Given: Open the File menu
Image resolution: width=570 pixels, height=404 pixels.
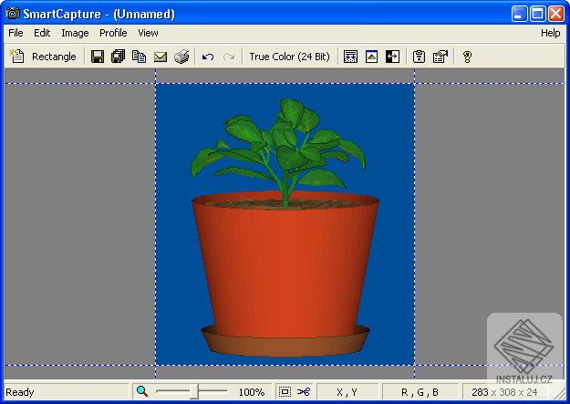Looking at the screenshot, I should pos(16,33).
